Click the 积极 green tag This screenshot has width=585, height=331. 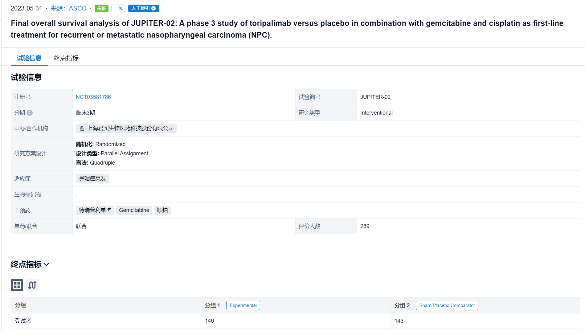click(x=101, y=8)
